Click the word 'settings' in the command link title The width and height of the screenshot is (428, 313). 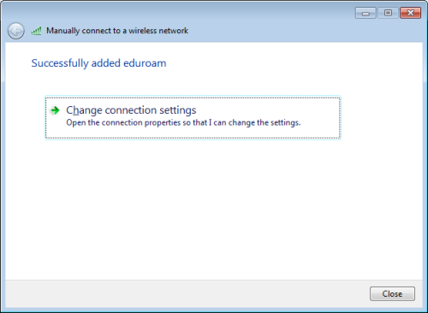178,110
